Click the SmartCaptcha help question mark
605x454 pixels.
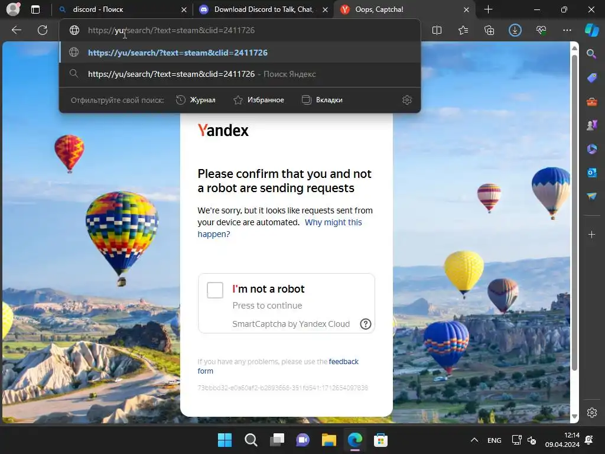point(365,324)
